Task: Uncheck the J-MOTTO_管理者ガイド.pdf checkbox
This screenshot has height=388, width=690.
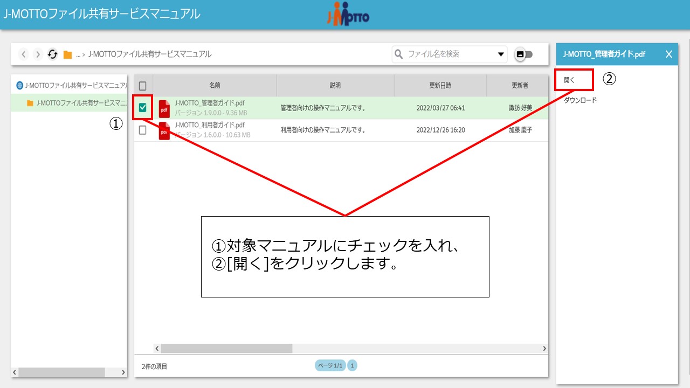Action: [143, 108]
